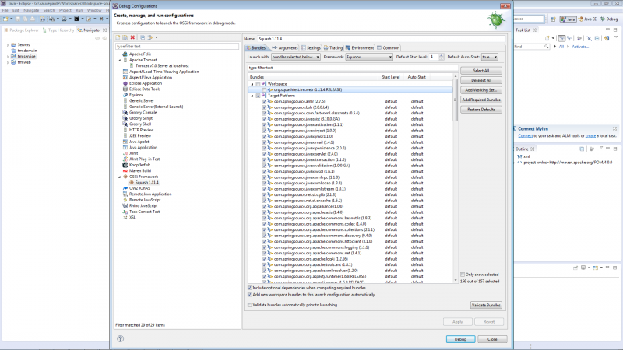
Task: Switch to the Java perspective
Action: (x=568, y=19)
